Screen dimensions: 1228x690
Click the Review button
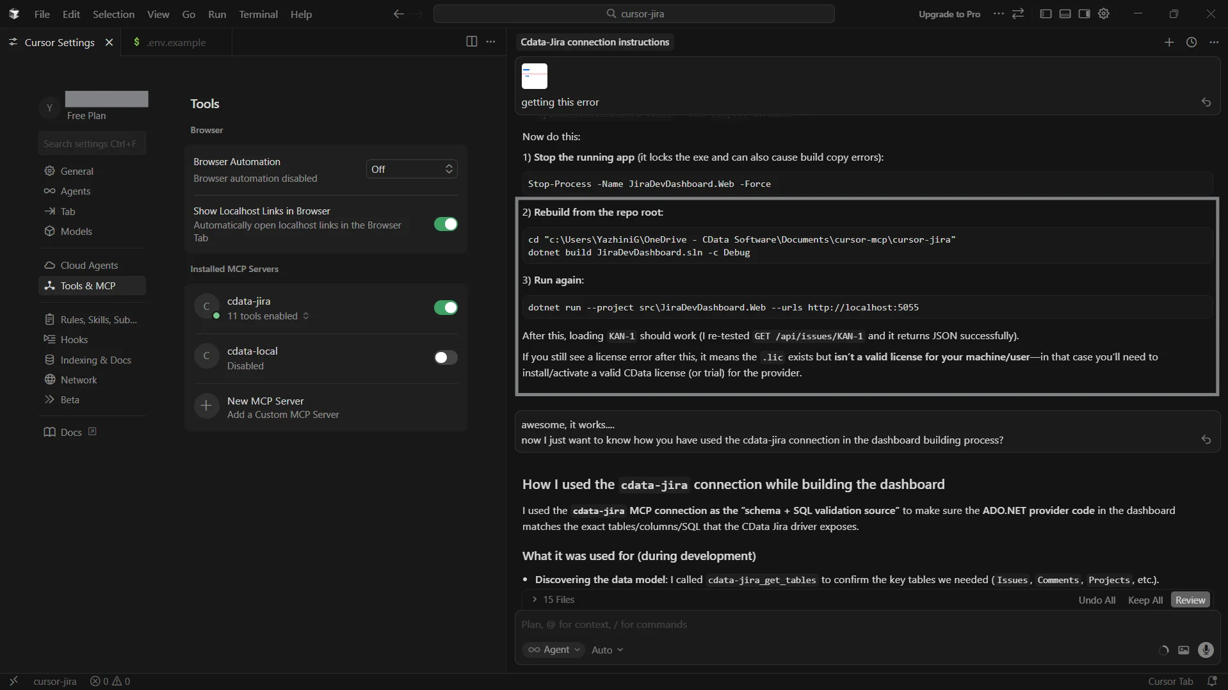click(1190, 600)
